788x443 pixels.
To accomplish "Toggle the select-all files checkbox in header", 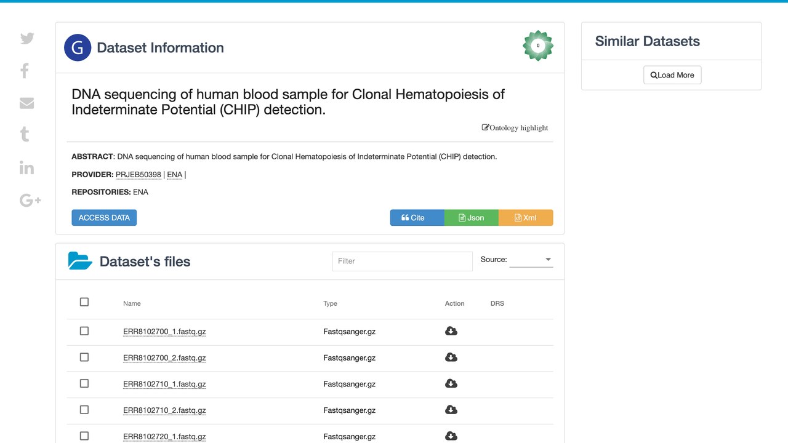I will (84, 302).
